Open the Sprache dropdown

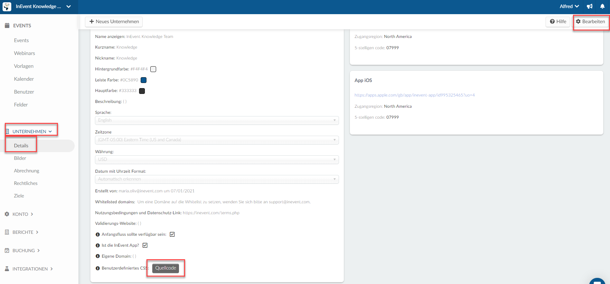tap(217, 120)
